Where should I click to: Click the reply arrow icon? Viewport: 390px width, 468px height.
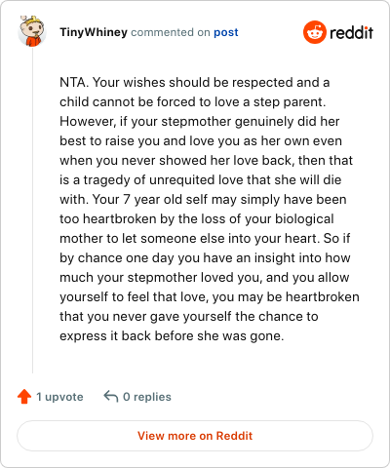click(111, 397)
